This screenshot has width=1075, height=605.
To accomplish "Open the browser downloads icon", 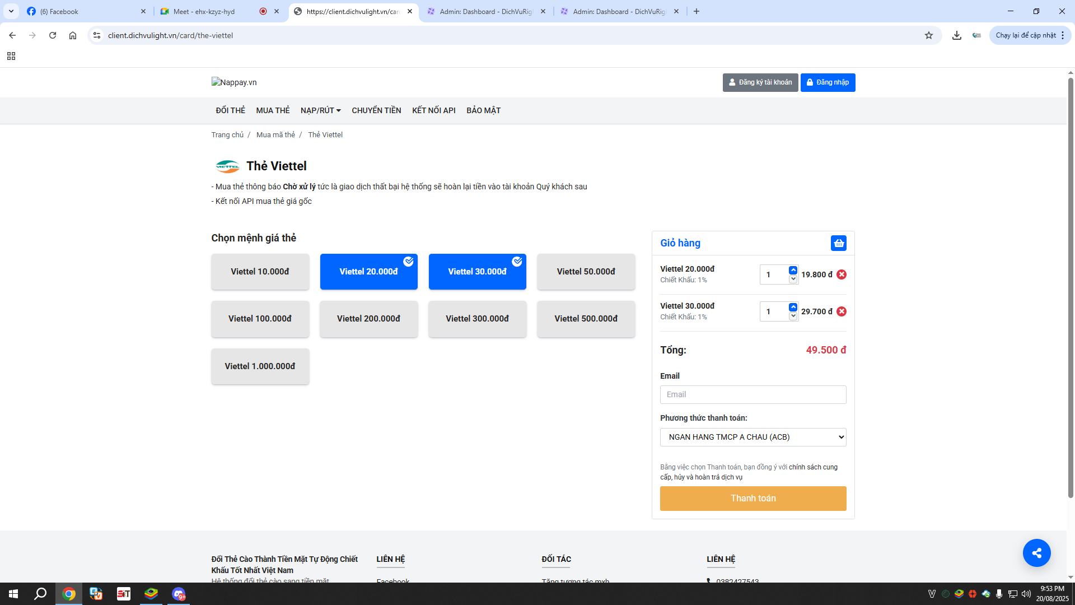I will coord(957,35).
